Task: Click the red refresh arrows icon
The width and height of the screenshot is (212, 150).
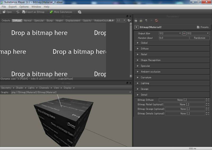Action: 156,21
